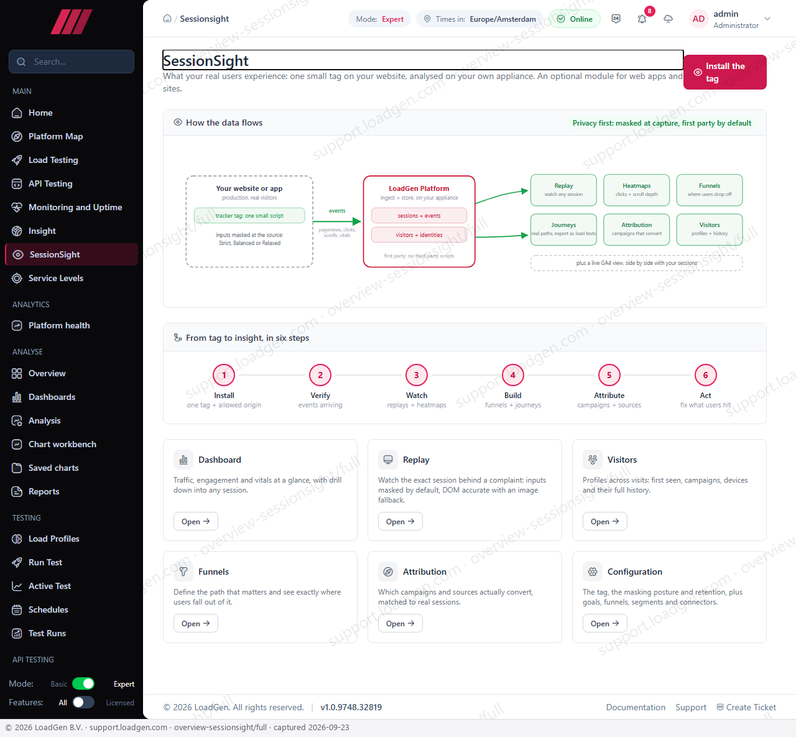
Task: Click the Heatmaps box in the flow diagram
Action: (637, 190)
